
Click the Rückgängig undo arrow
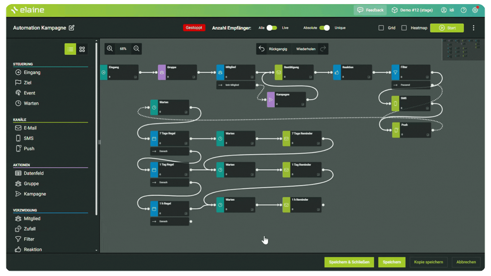point(262,49)
